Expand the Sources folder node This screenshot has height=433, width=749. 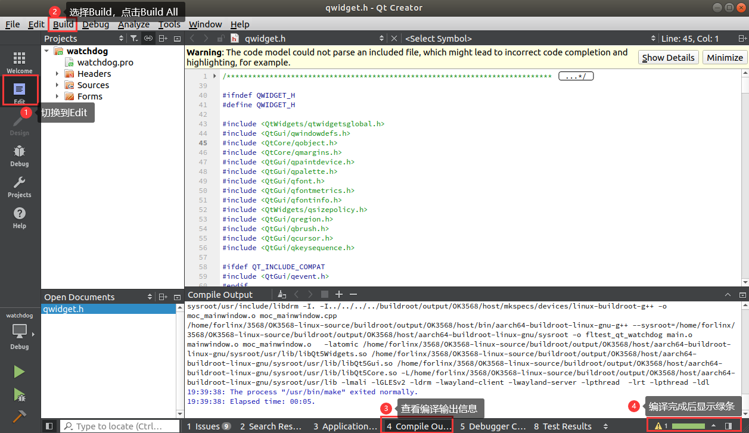(x=57, y=85)
